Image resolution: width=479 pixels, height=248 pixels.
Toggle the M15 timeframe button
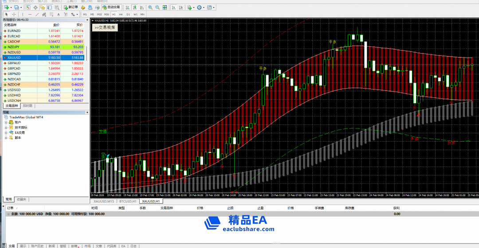click(x=99, y=14)
